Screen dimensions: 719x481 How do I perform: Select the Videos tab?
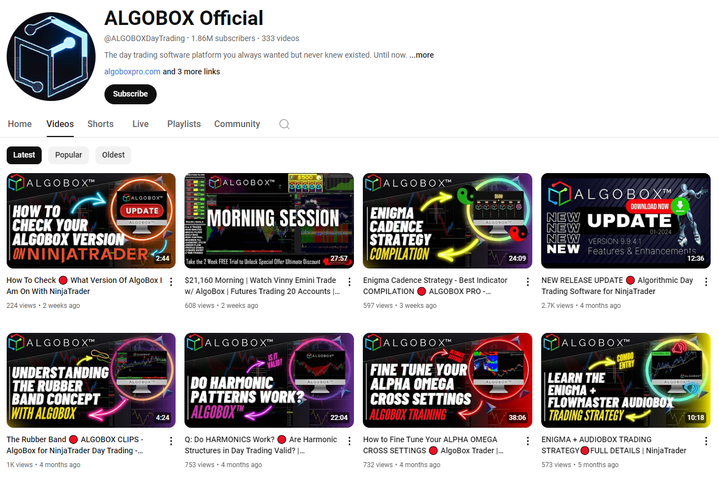coord(60,124)
